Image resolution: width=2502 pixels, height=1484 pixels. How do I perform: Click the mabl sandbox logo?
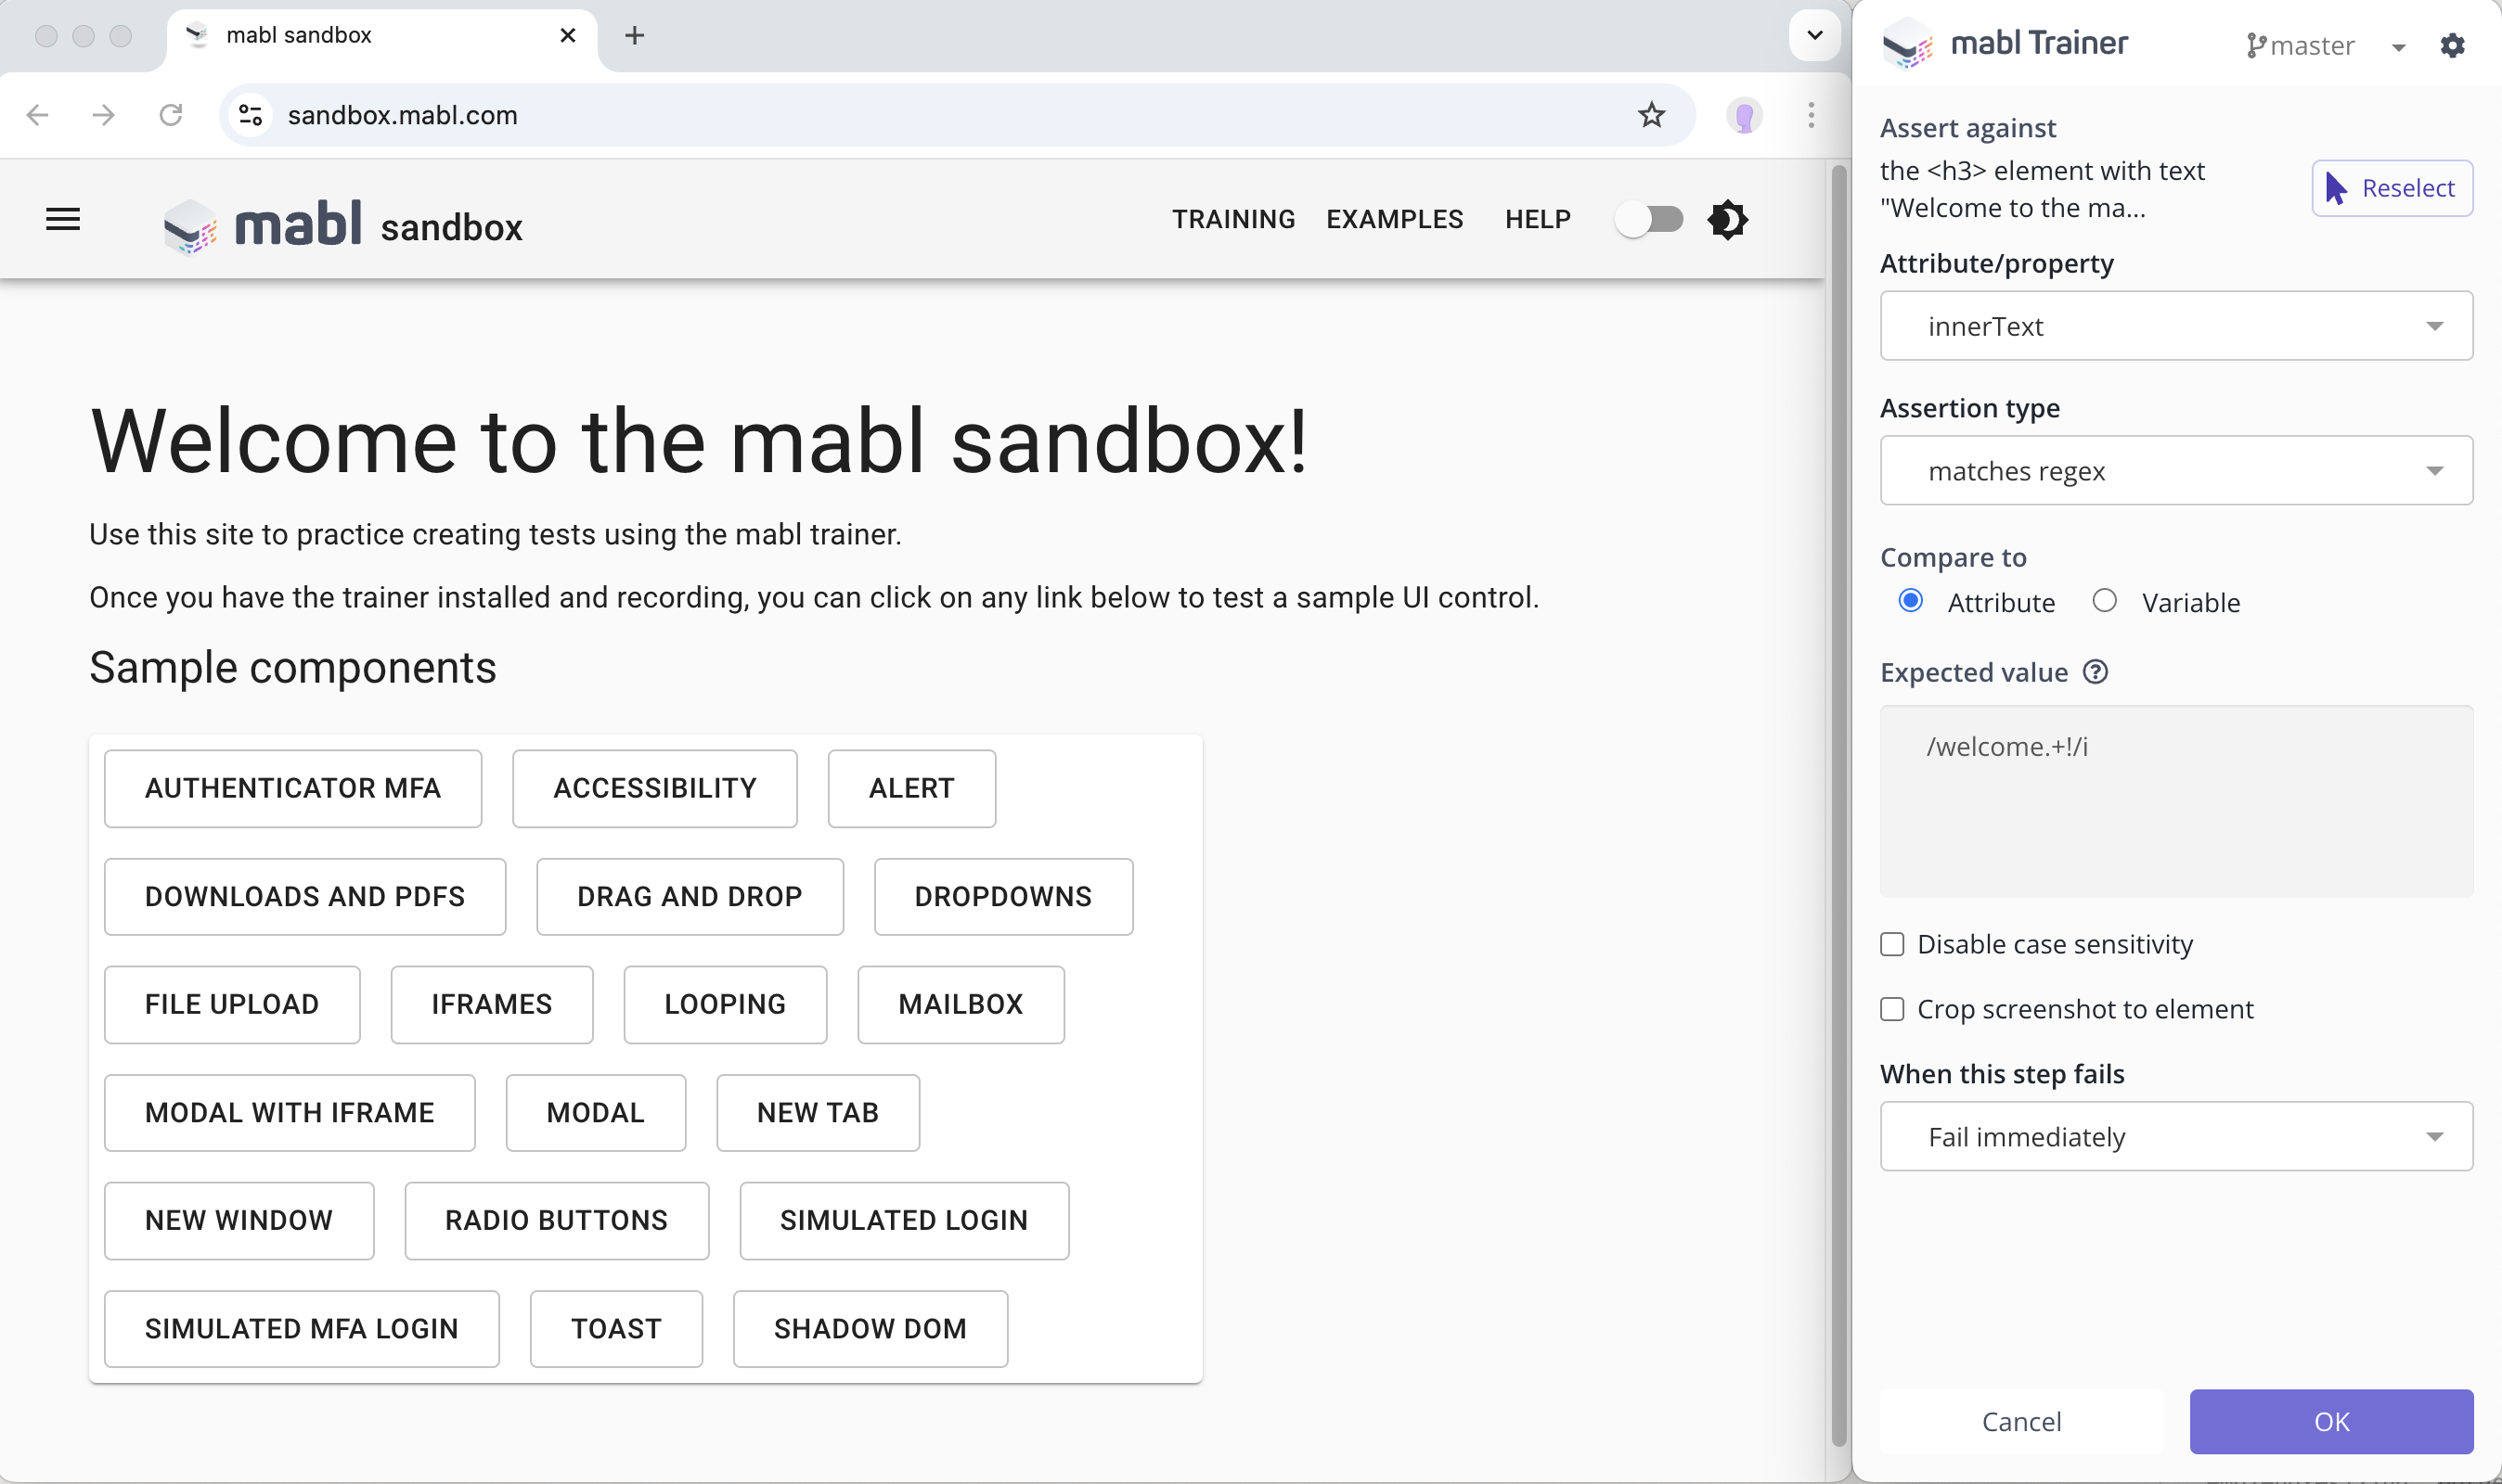tap(342, 225)
